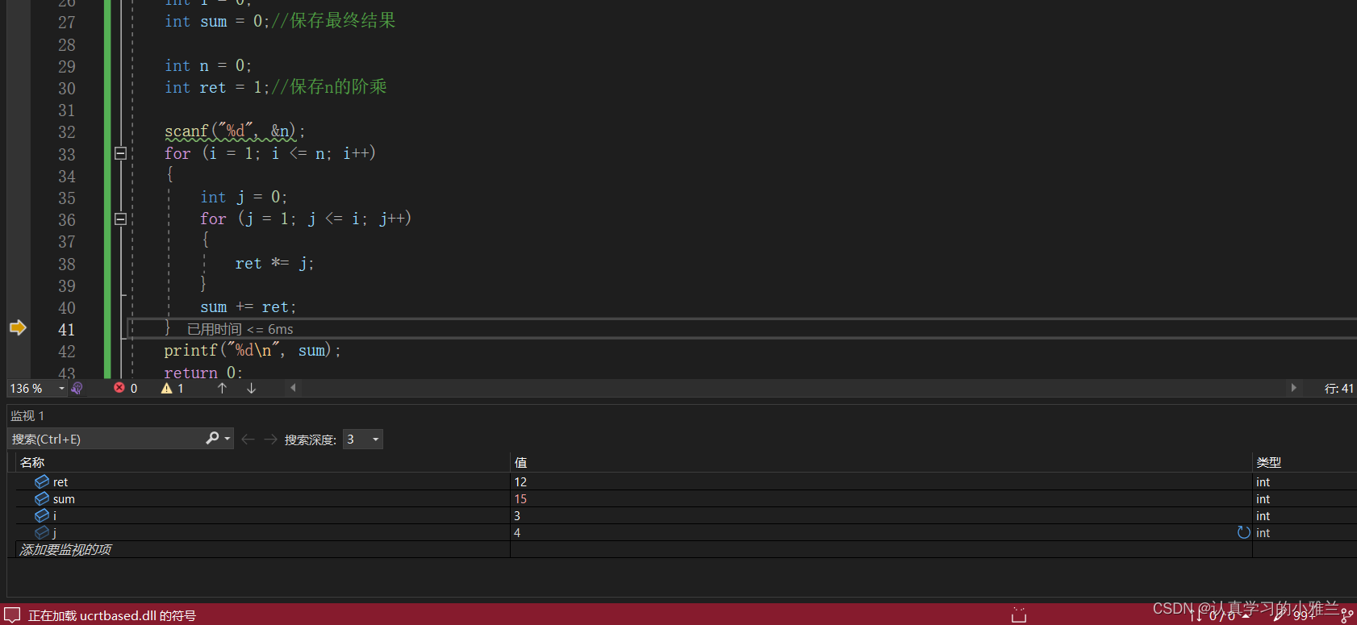The image size is (1357, 625).
Task: Select the ret variable watch row
Action: [61, 481]
